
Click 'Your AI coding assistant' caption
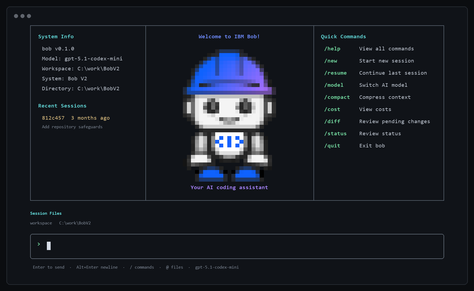[x=229, y=188]
